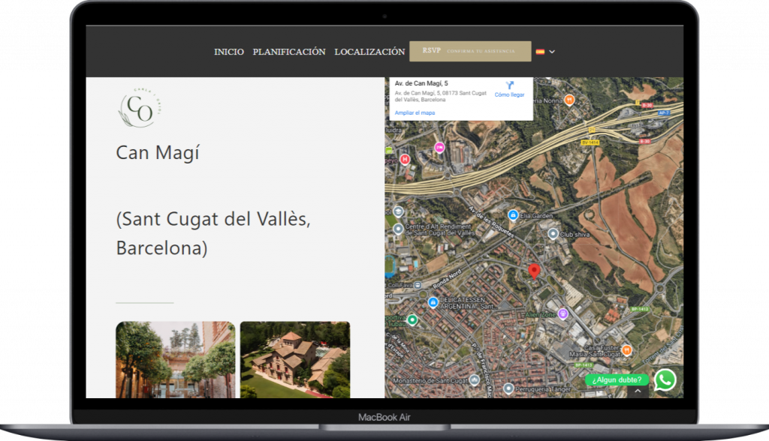
Task: Click the CO couple logo
Action: [x=138, y=109]
